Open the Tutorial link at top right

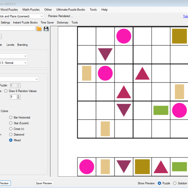coord(185,16)
